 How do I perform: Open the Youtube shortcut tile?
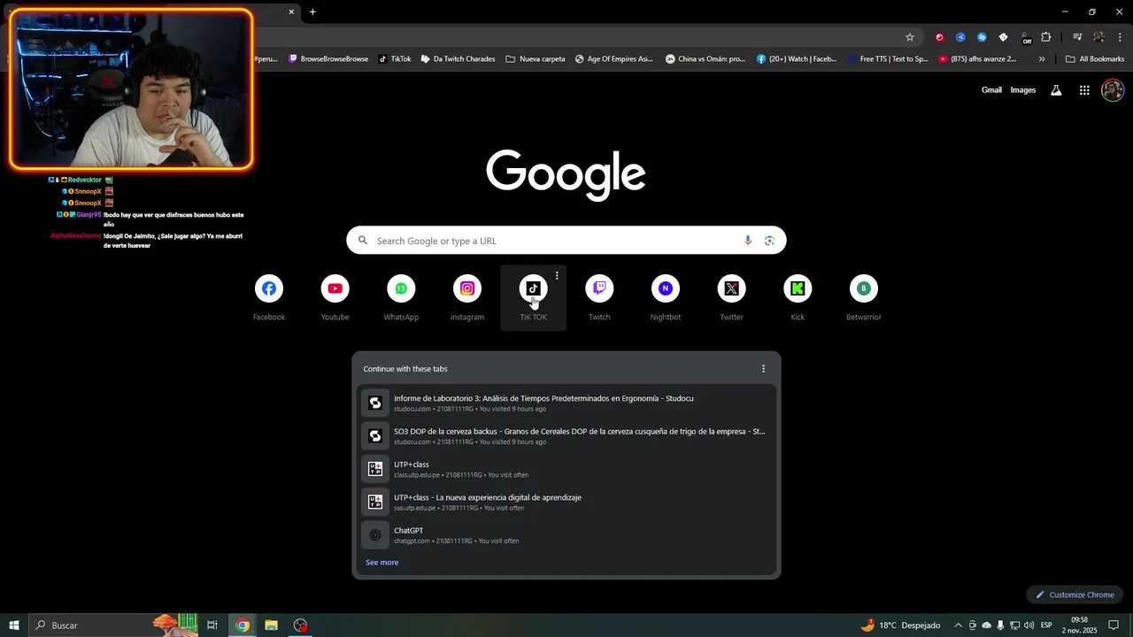coord(335,298)
